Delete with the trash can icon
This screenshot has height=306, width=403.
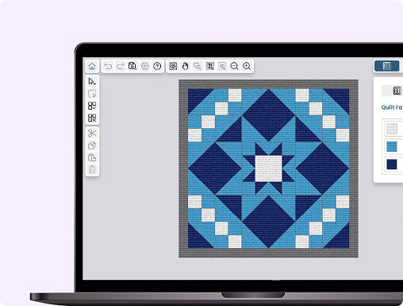(x=92, y=169)
